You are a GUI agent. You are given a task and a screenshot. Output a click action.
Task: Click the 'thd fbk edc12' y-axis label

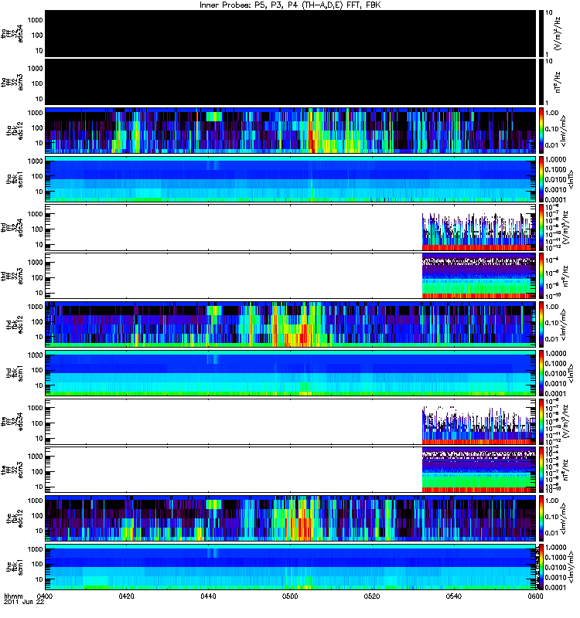[15, 324]
